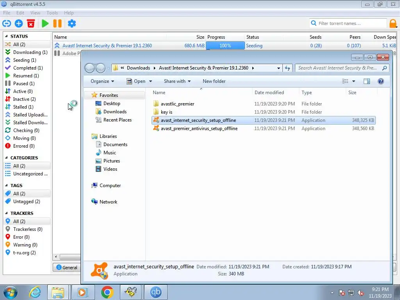Select the Downloading (1) status filter
The image size is (400, 300).
pos(27,52)
